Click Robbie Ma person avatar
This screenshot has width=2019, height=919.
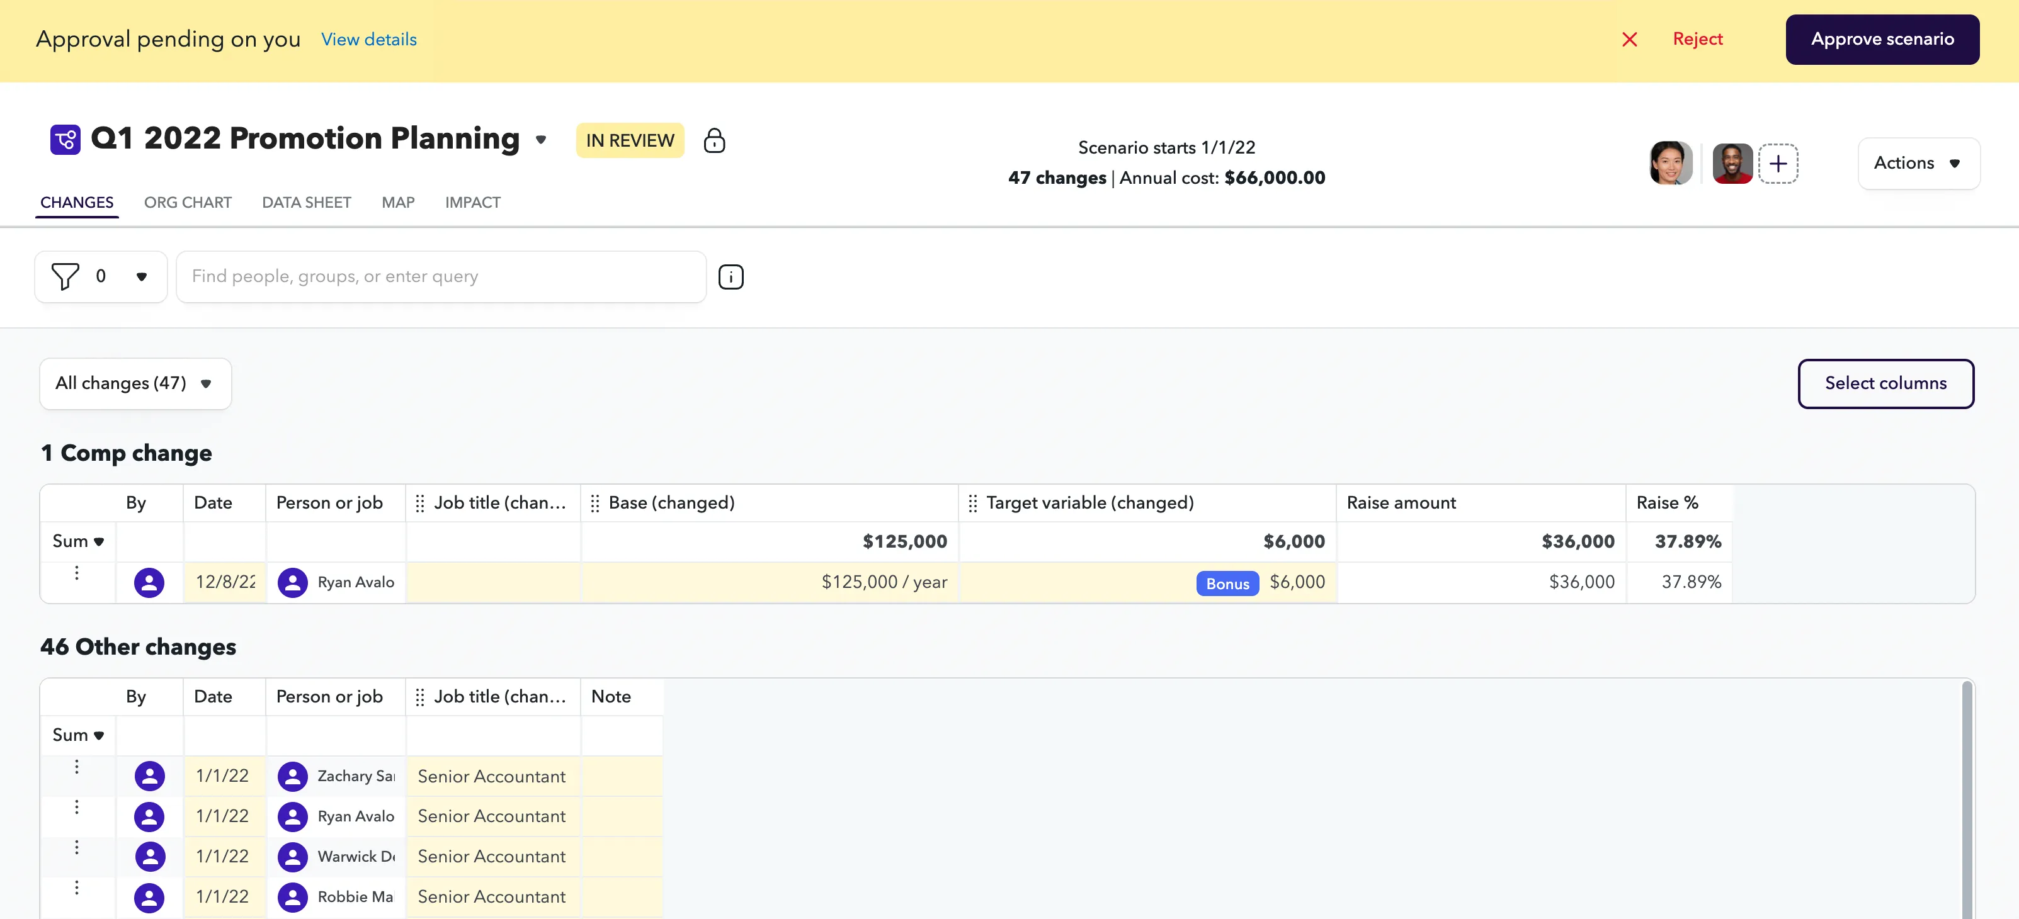[x=292, y=896]
